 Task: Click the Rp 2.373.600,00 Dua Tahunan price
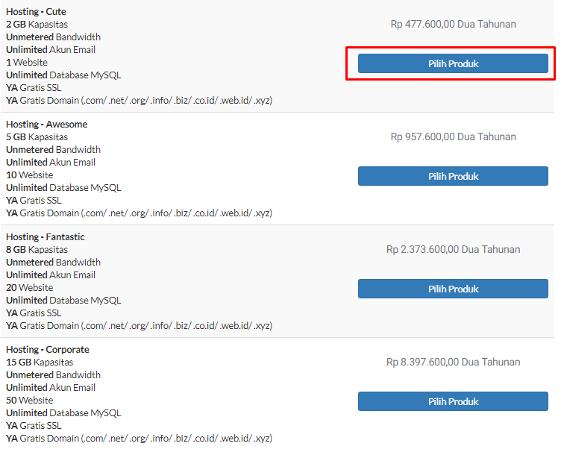(453, 249)
